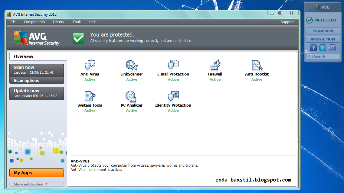
Task: Click the Support link in menu bar
Action: pos(287,22)
